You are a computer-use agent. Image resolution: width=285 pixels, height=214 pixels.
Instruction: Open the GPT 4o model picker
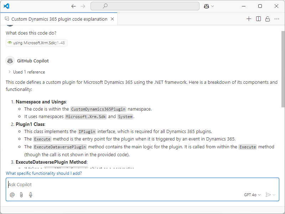pyautogui.click(x=252, y=194)
